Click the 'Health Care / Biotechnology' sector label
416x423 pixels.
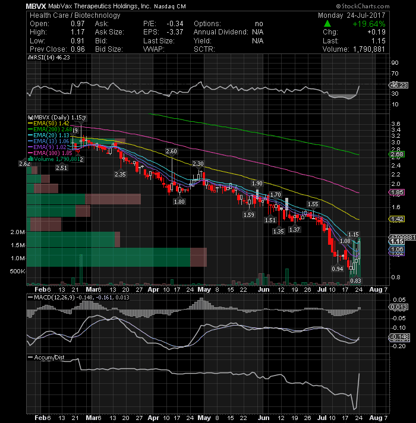75,15
